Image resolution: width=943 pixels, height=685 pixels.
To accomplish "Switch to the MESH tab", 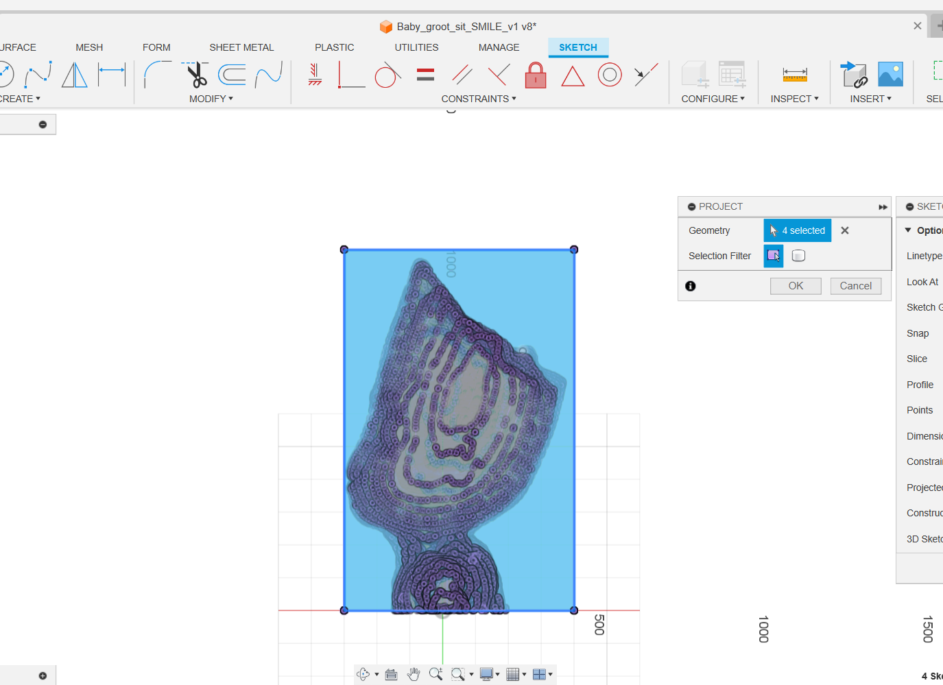I will (89, 47).
